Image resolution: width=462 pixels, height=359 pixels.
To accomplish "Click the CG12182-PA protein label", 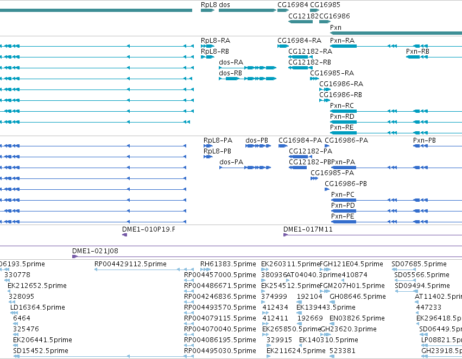I will [311, 151].
